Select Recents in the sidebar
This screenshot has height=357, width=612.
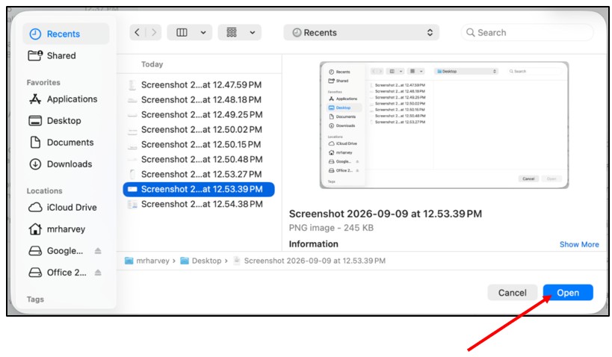(x=66, y=34)
